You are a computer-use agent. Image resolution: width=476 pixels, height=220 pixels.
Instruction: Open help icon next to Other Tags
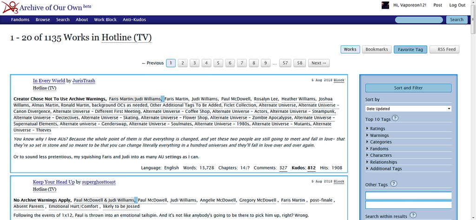(x=393, y=184)
